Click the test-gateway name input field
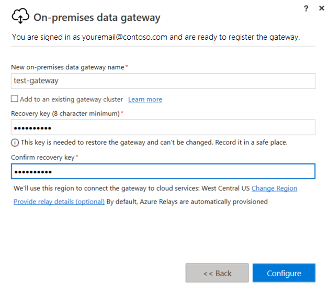This screenshot has width=328, height=296. click(163, 81)
